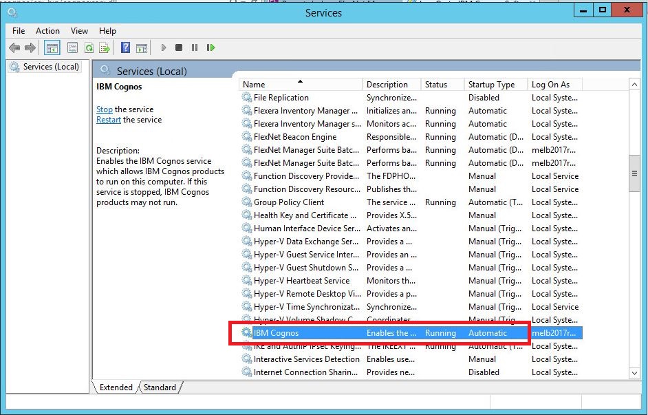Click gear icon of Interactive Services Detection

[247, 359]
